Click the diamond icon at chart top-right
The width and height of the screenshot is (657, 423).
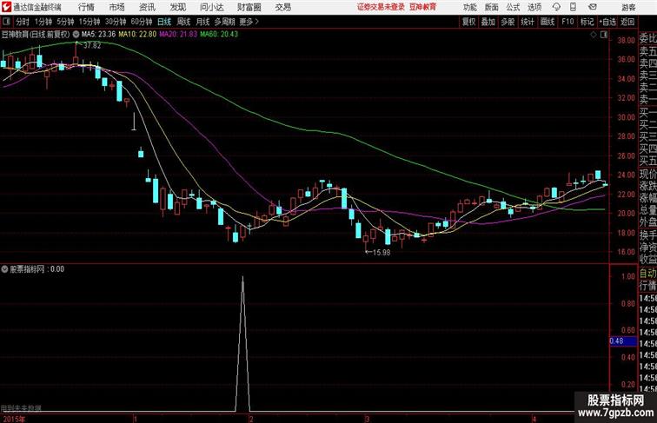(594, 36)
